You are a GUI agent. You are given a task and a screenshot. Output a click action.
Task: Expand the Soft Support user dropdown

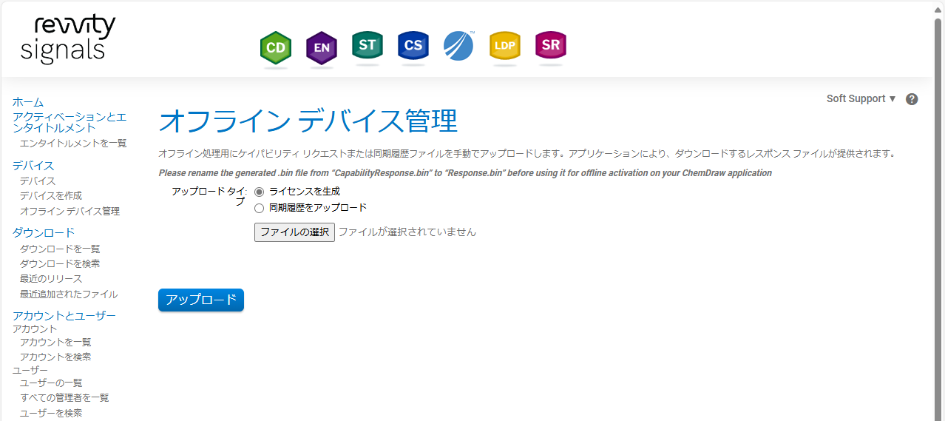(x=861, y=99)
